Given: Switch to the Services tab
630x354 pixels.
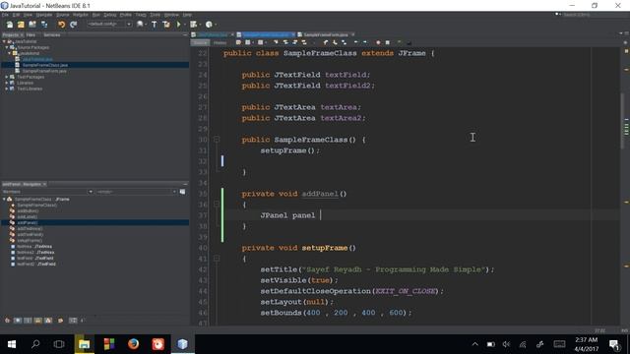Looking at the screenshot, I should (52, 35).
